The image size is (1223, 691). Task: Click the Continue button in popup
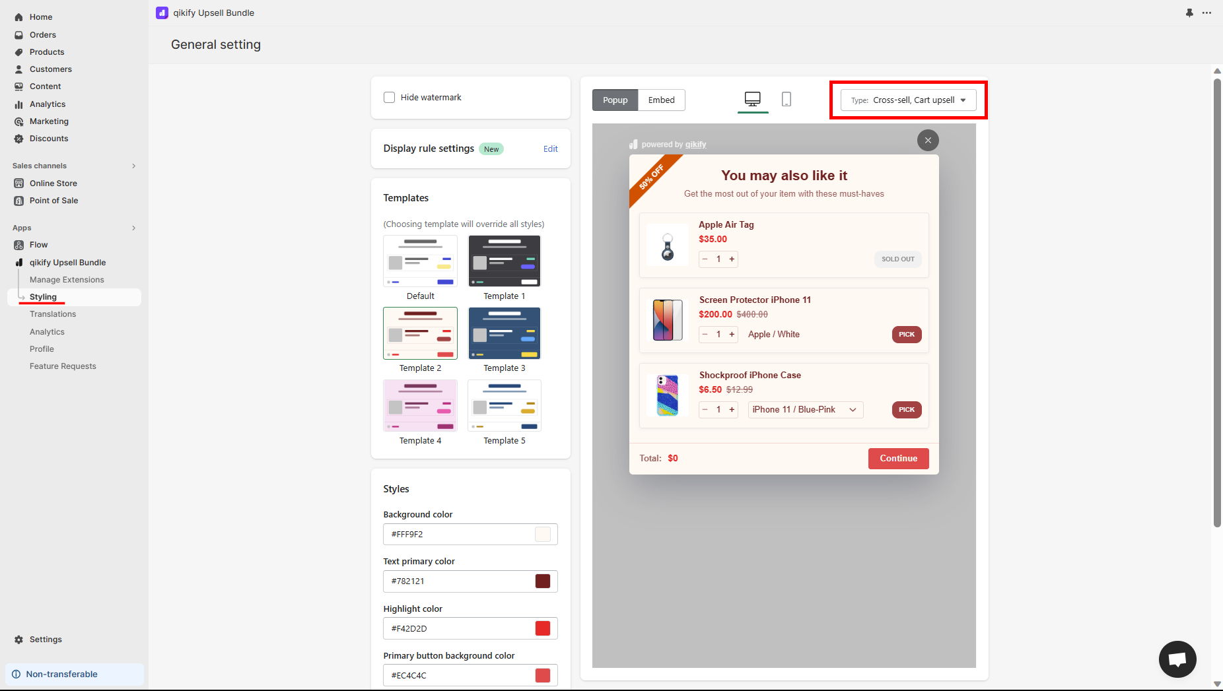[898, 459]
